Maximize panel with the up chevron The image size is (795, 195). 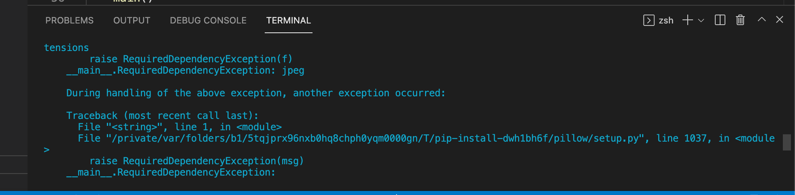(761, 19)
